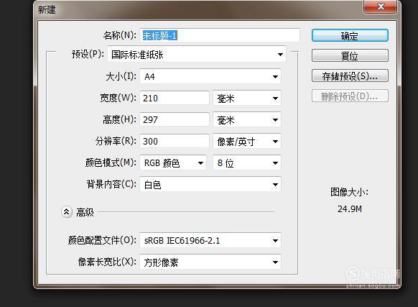Click the 宽度 input field with 210
The width and height of the screenshot is (418, 307).
pos(175,98)
